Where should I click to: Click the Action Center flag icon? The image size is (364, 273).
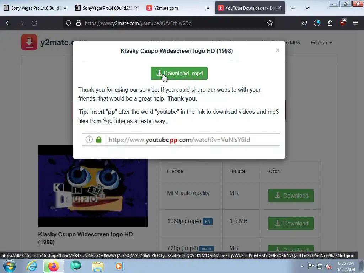(311, 266)
